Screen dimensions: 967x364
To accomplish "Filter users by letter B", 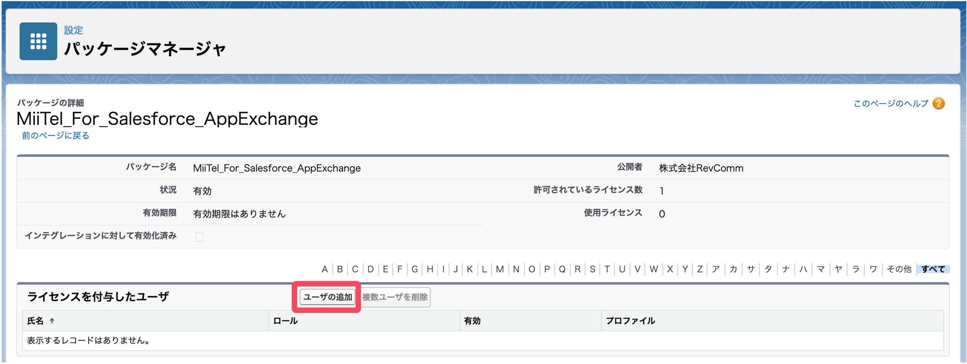I will pos(340,269).
